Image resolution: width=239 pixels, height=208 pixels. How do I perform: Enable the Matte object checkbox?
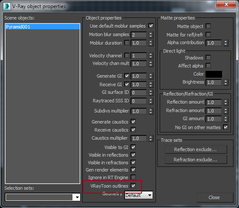click(x=208, y=26)
